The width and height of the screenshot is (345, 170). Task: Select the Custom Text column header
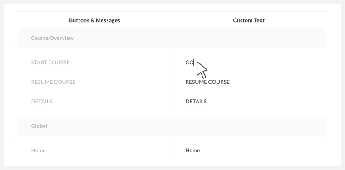249,20
